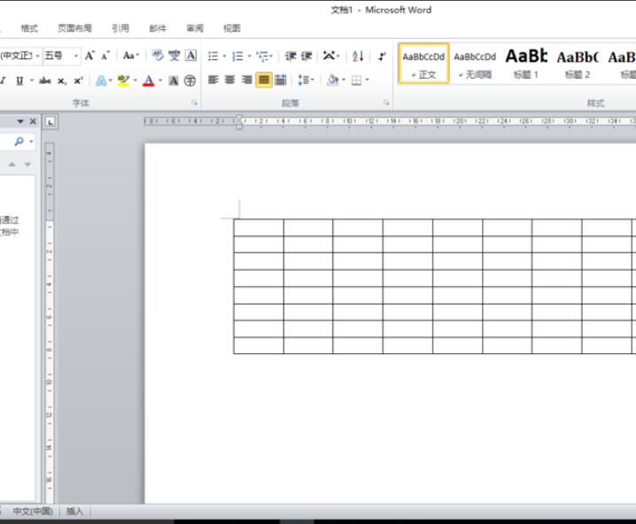Align text left
636x524 pixels.
(x=213, y=80)
